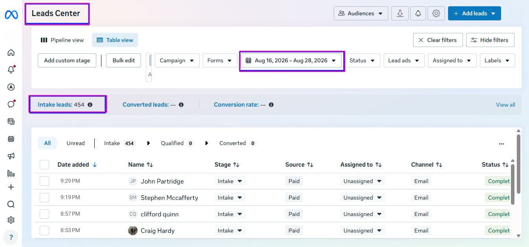The image size is (529, 247).
Task: Tick the select-all header checkbox
Action: tap(44, 165)
